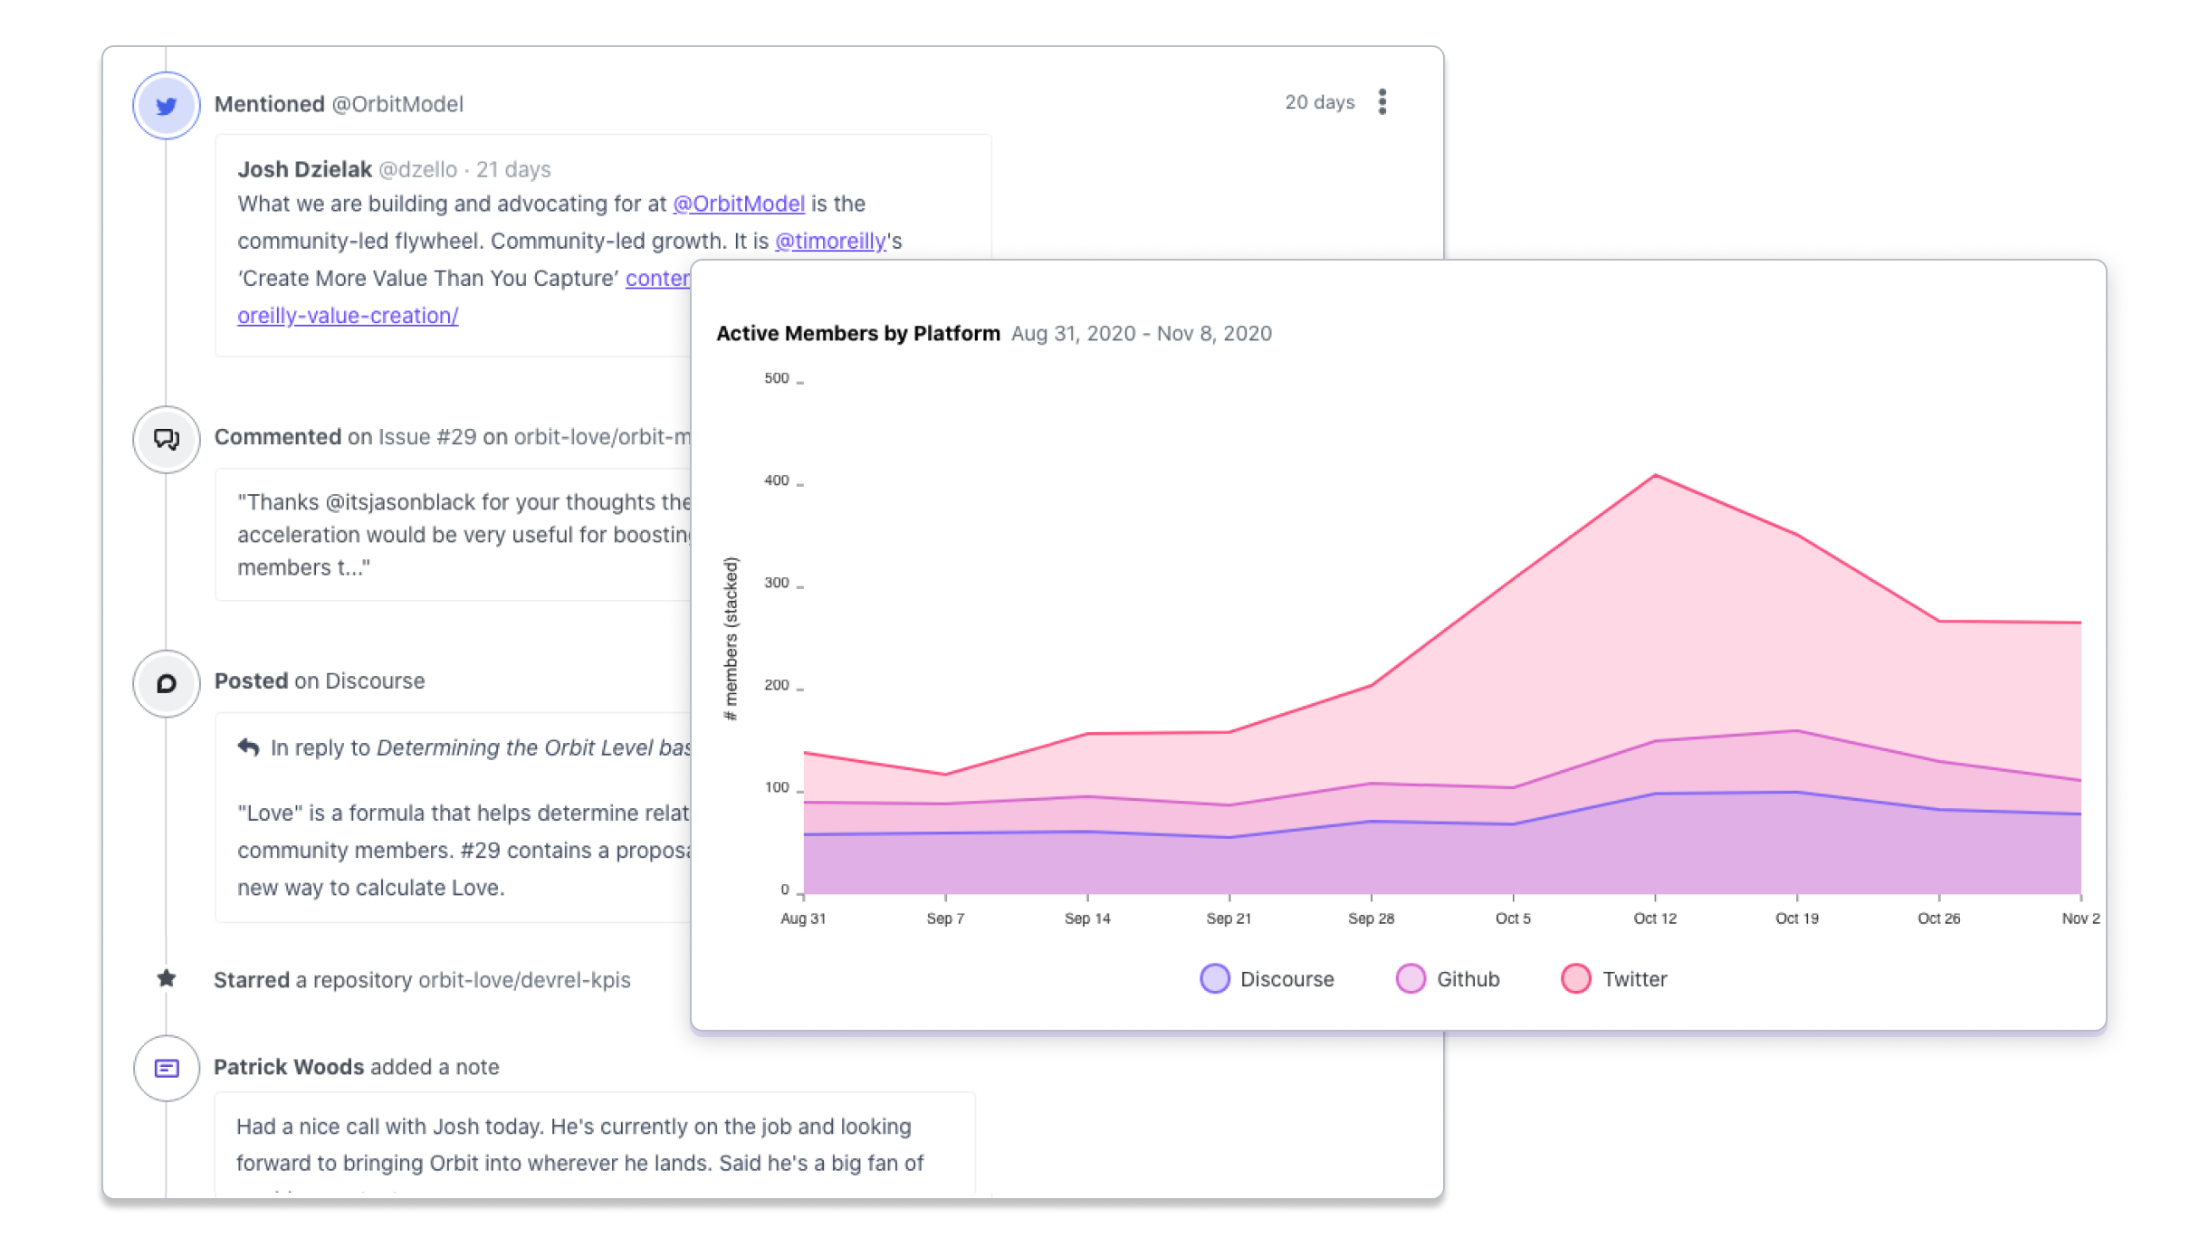
Task: Click the Oct 19 x-axis label
Action: (x=1796, y=918)
